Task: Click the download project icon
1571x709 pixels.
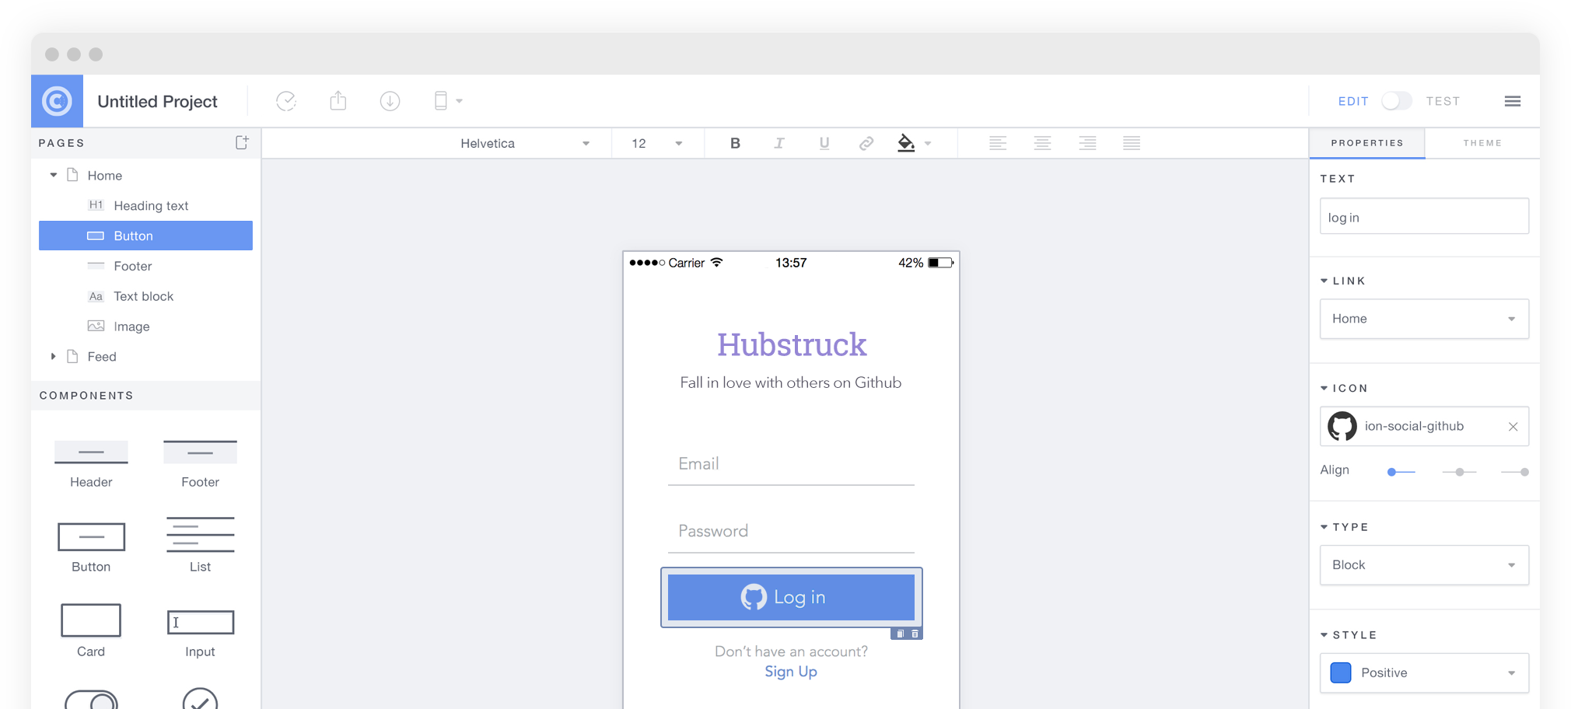Action: 390,101
